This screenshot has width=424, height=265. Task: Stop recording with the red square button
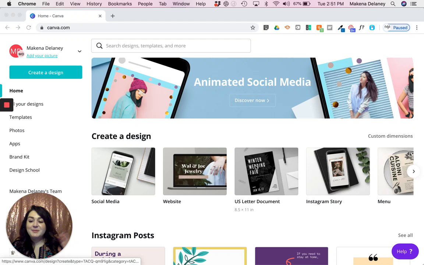click(7, 105)
